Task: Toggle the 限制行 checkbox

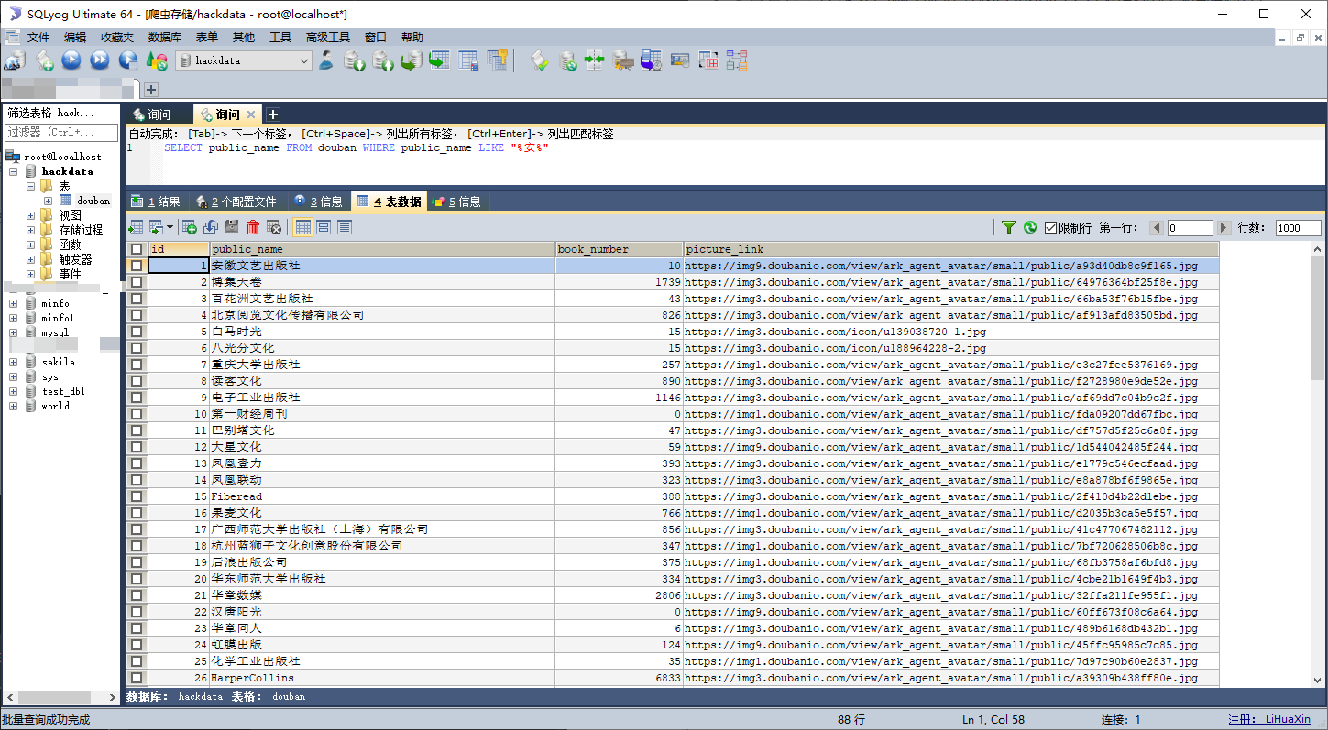Action: pyautogui.click(x=1051, y=227)
